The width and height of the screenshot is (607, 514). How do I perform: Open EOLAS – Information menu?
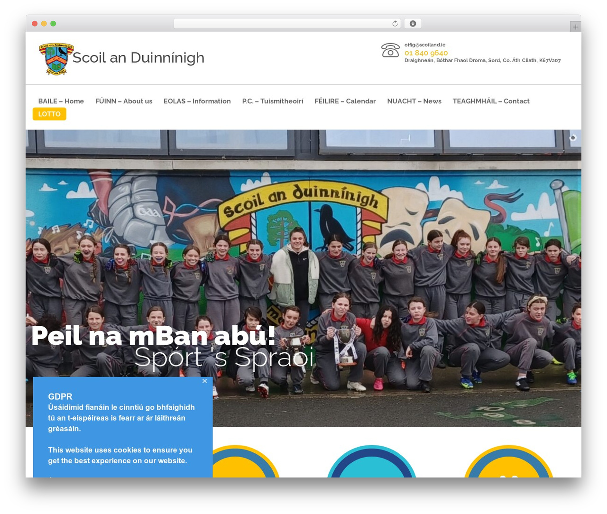(x=197, y=101)
